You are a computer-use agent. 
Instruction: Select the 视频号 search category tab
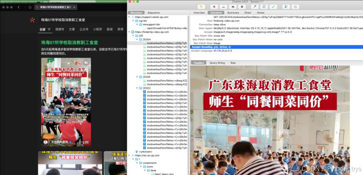point(60,29)
